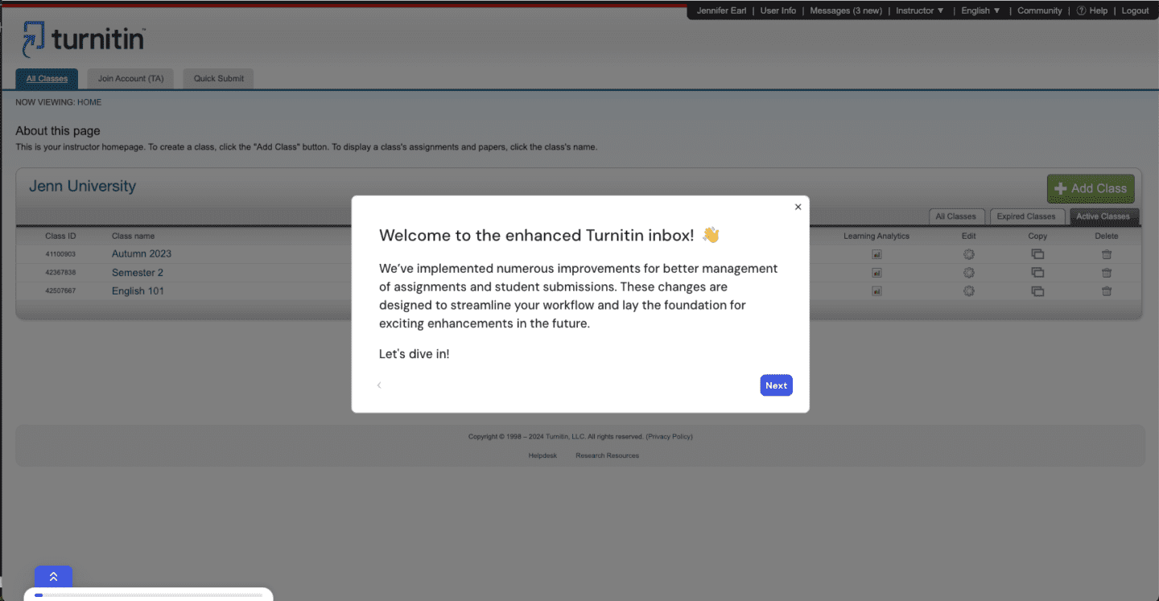The height and width of the screenshot is (601, 1159).
Task: Click class ID 42367838
Action: [60, 273]
